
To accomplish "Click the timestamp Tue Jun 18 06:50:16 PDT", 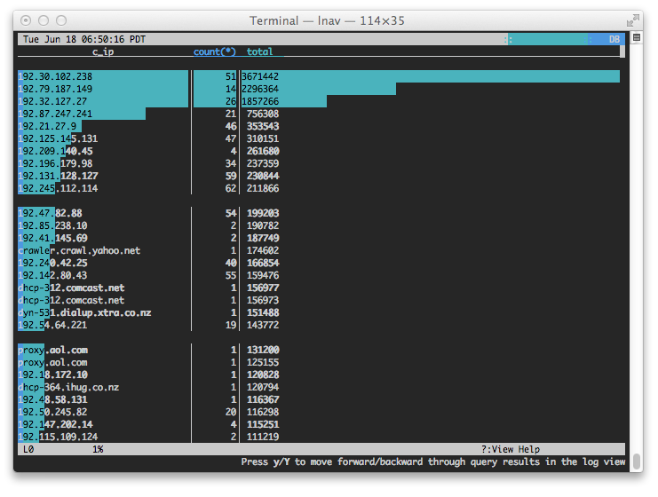I will pos(84,39).
